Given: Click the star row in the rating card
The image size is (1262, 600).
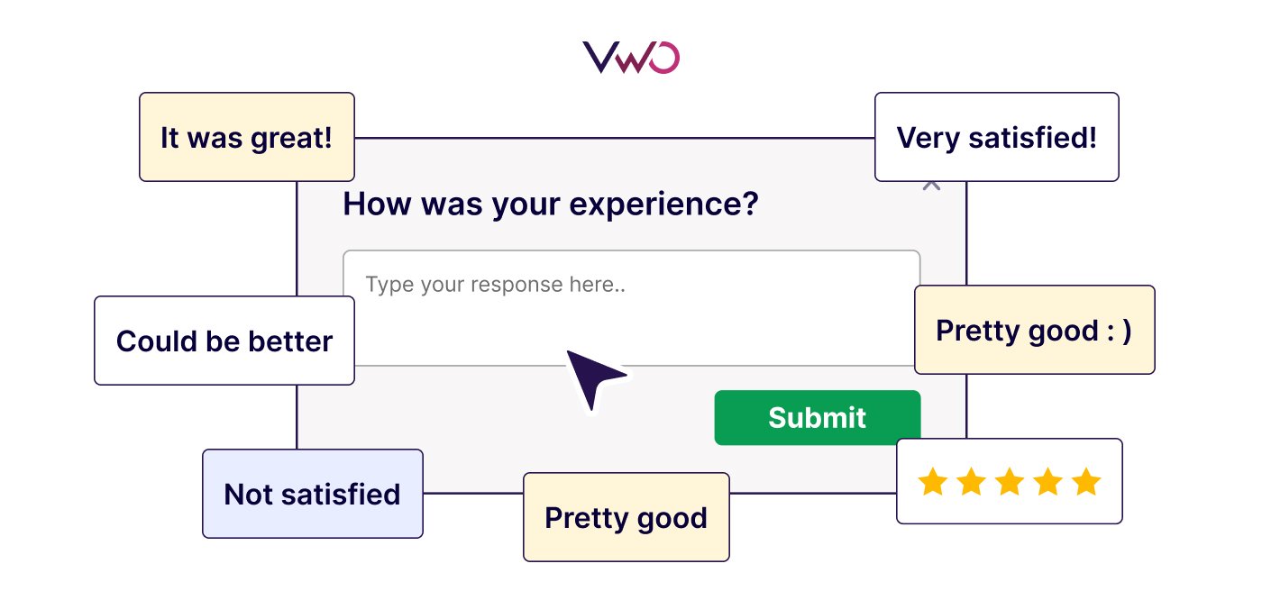Looking at the screenshot, I should [1010, 482].
